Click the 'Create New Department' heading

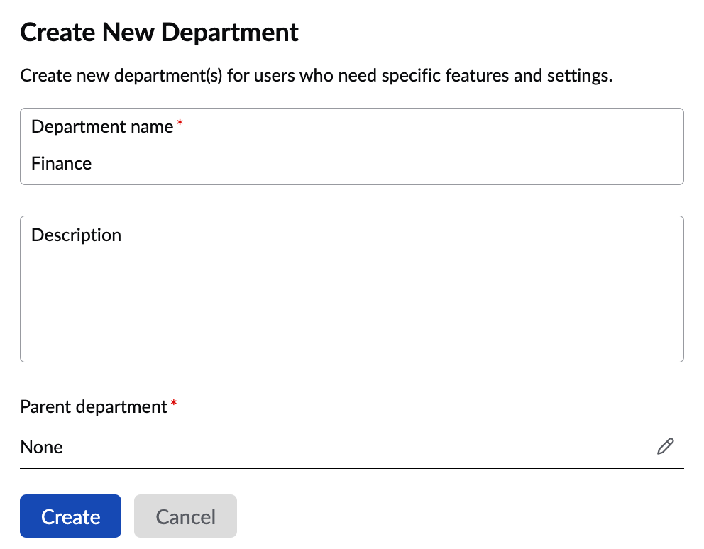(160, 33)
